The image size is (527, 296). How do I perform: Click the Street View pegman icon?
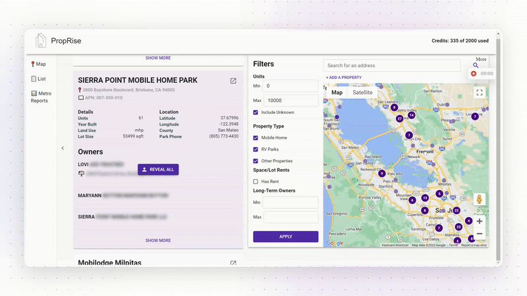coord(480,199)
